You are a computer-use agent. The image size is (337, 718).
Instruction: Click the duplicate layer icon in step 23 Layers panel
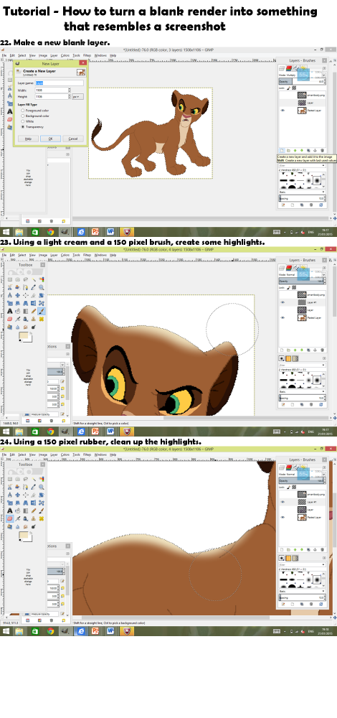(308, 350)
